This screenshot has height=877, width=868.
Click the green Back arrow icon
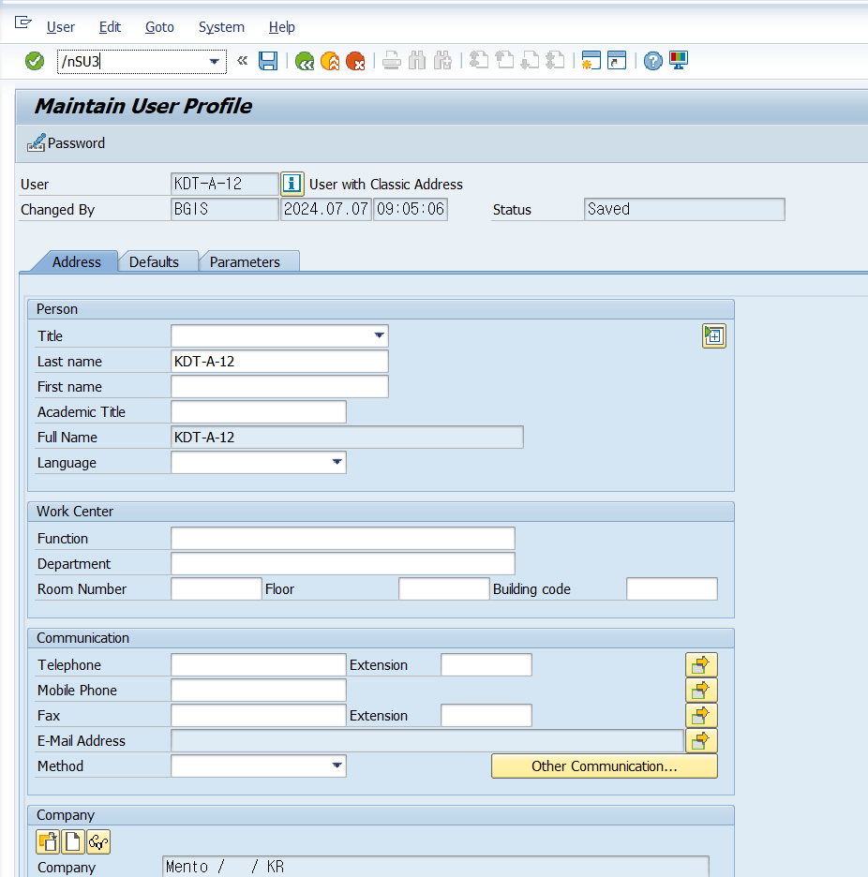305,61
